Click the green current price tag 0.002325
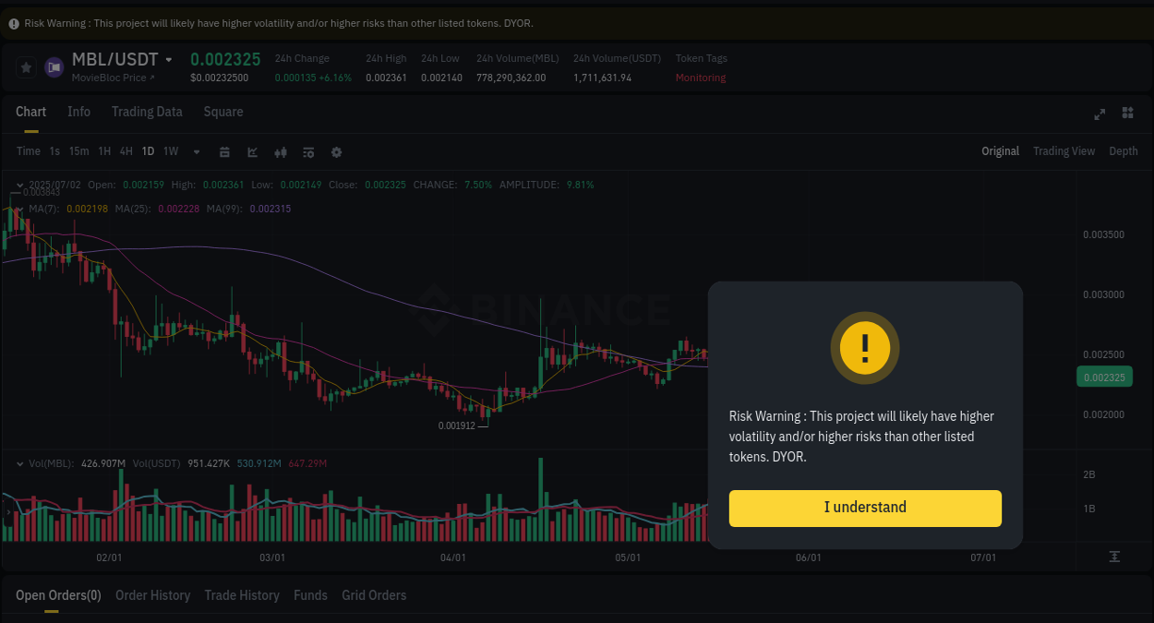The image size is (1154, 623). [x=1104, y=377]
